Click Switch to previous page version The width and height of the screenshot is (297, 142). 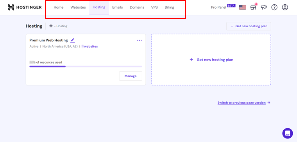coord(244,103)
